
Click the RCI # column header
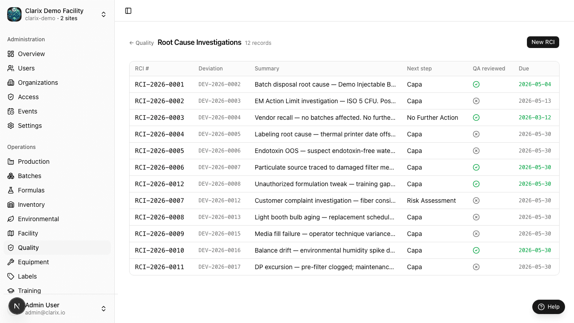click(142, 69)
